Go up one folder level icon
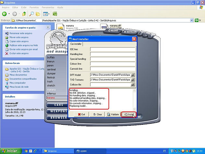Viewport: 205px width, 154px height. (x=24, y=14)
